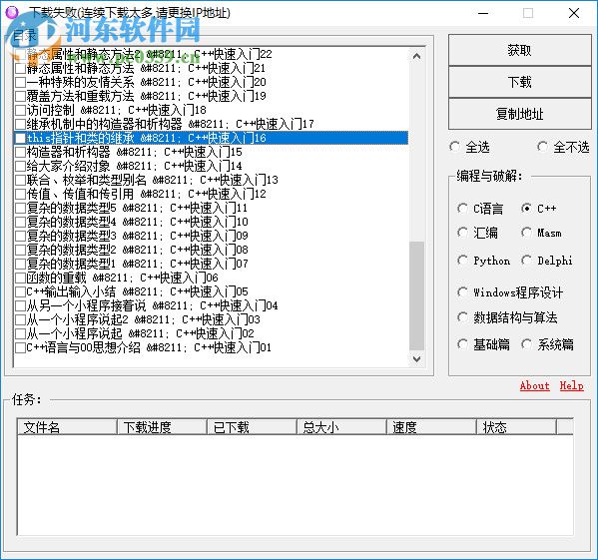Check 复杂的数据类型1 C++快速入门07
The width and height of the screenshot is (598, 560).
20,264
